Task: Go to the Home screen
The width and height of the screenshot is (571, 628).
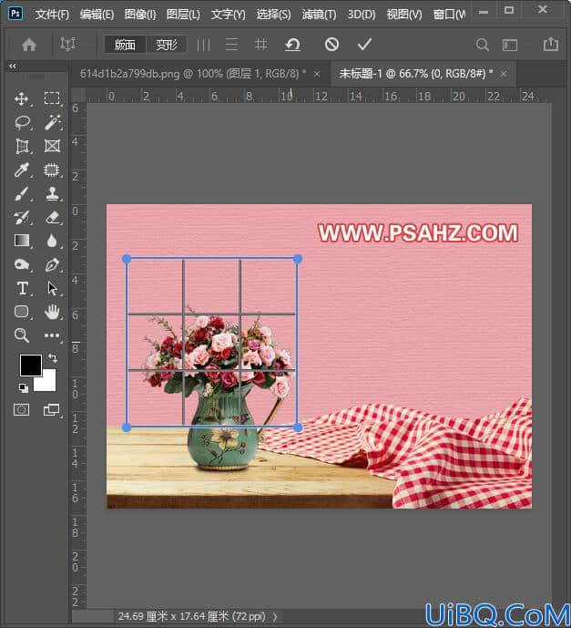Action: point(29,45)
